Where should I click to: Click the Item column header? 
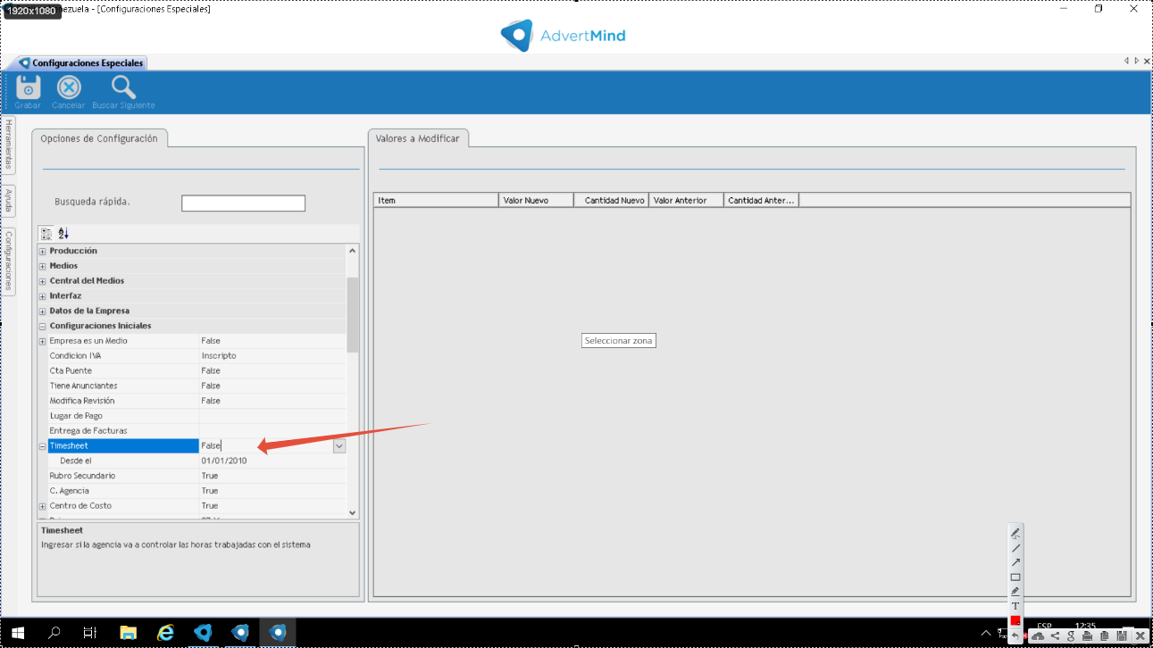(x=436, y=200)
